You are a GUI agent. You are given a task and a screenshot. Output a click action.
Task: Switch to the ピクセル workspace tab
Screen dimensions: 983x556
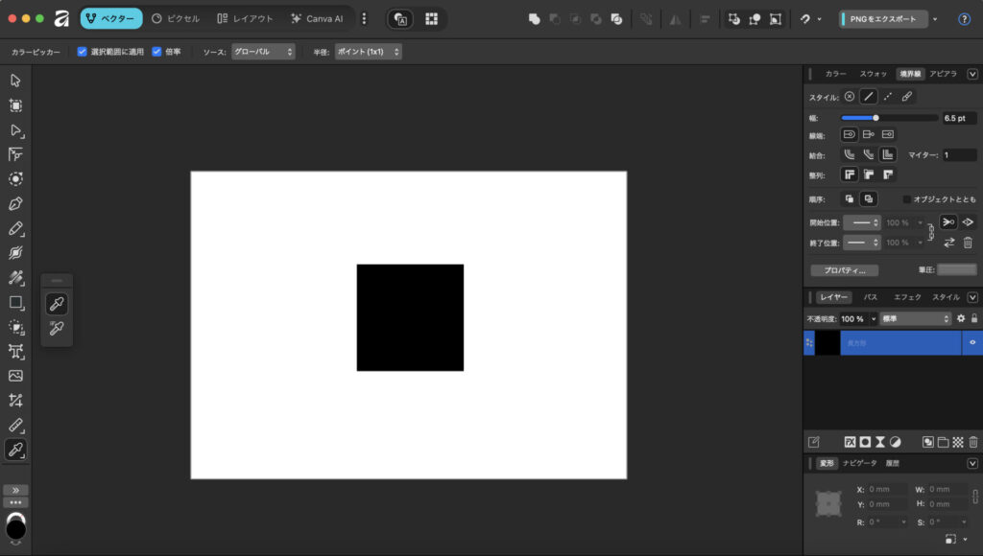[176, 18]
